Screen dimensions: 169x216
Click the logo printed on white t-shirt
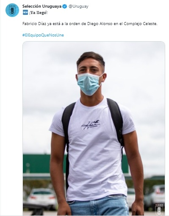point(91,125)
